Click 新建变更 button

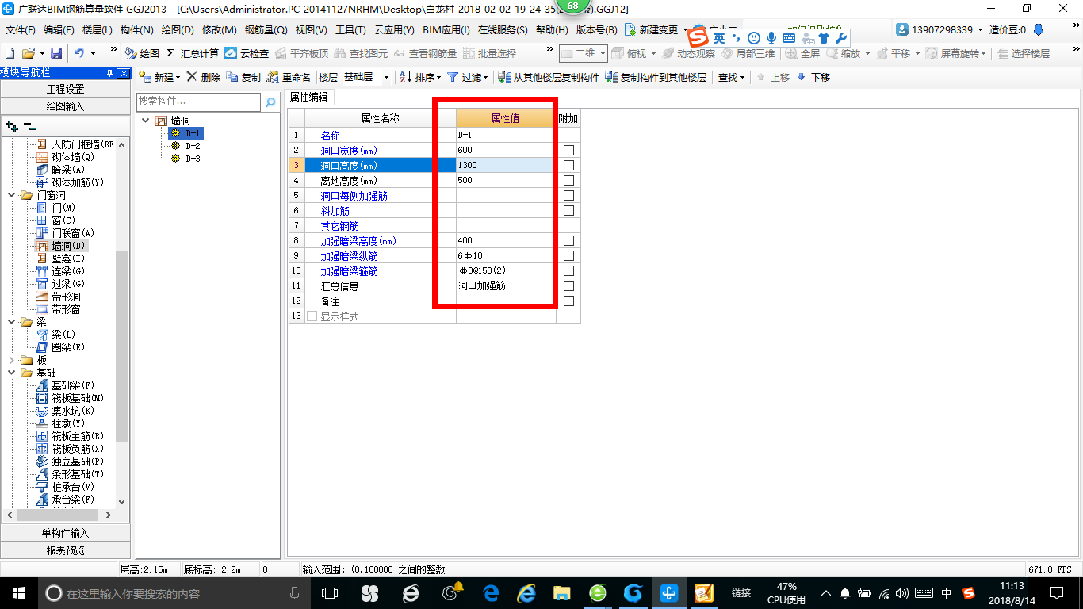pyautogui.click(x=652, y=30)
